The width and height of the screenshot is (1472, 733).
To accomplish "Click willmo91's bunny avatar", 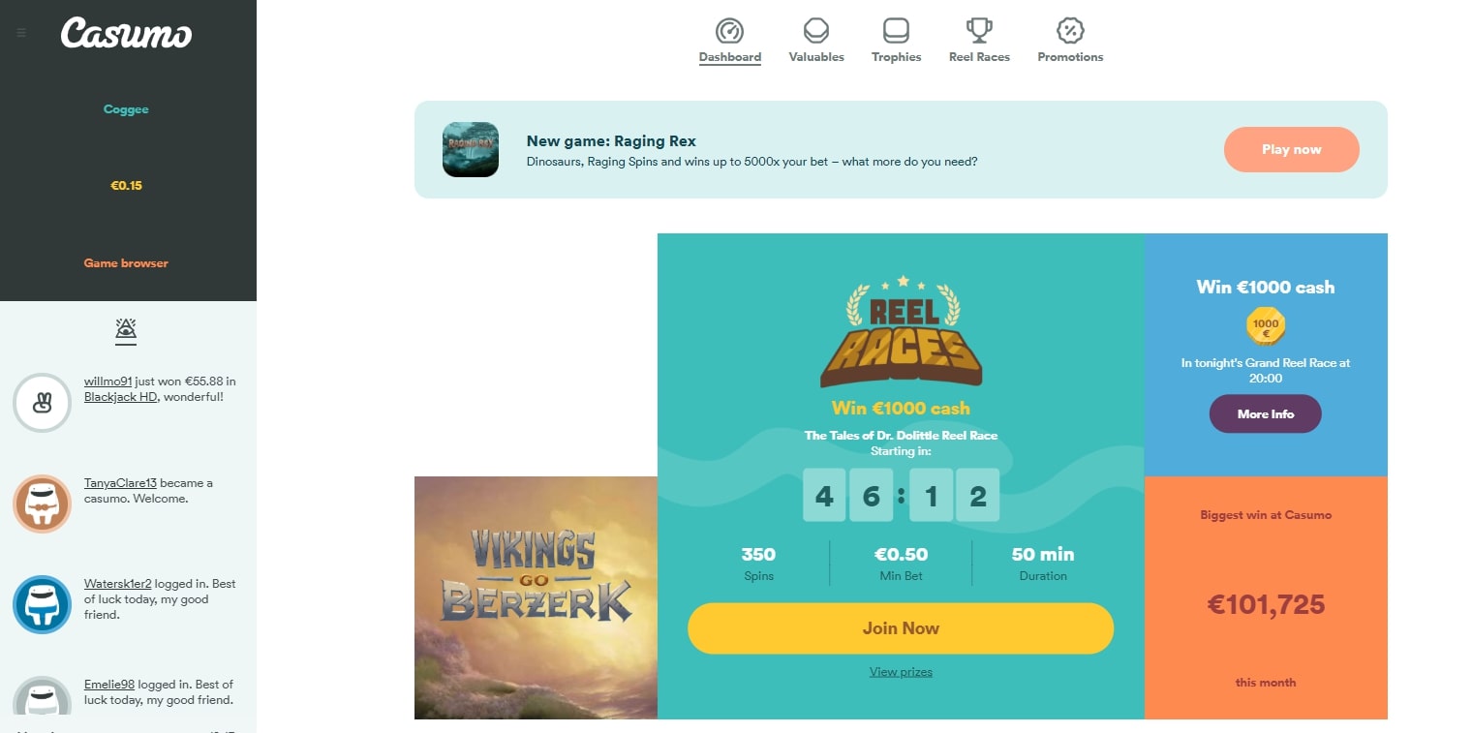I will pos(42,403).
